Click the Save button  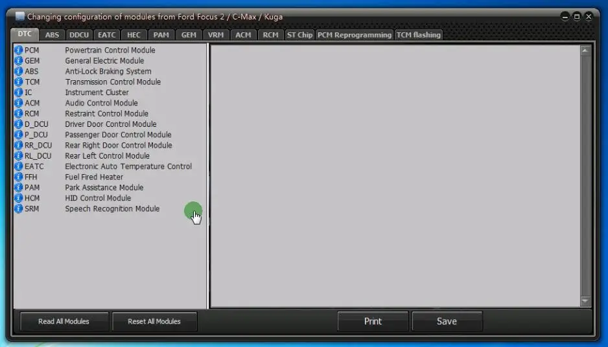point(447,321)
